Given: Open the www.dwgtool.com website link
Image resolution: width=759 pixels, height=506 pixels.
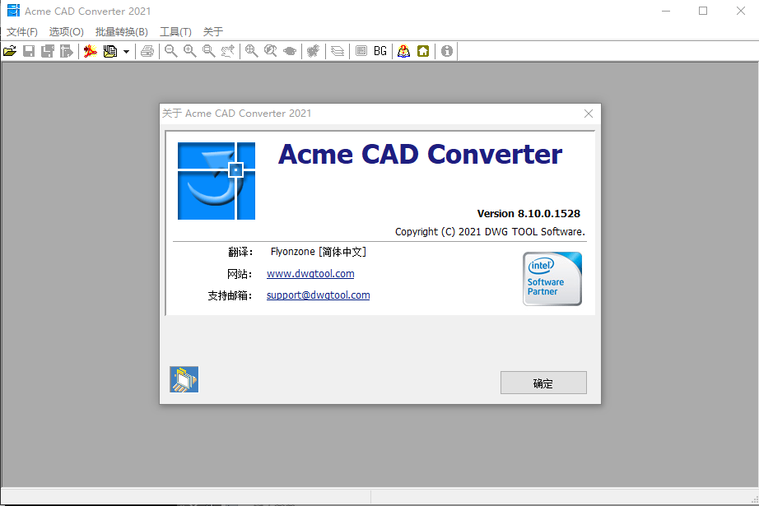Looking at the screenshot, I should point(310,274).
